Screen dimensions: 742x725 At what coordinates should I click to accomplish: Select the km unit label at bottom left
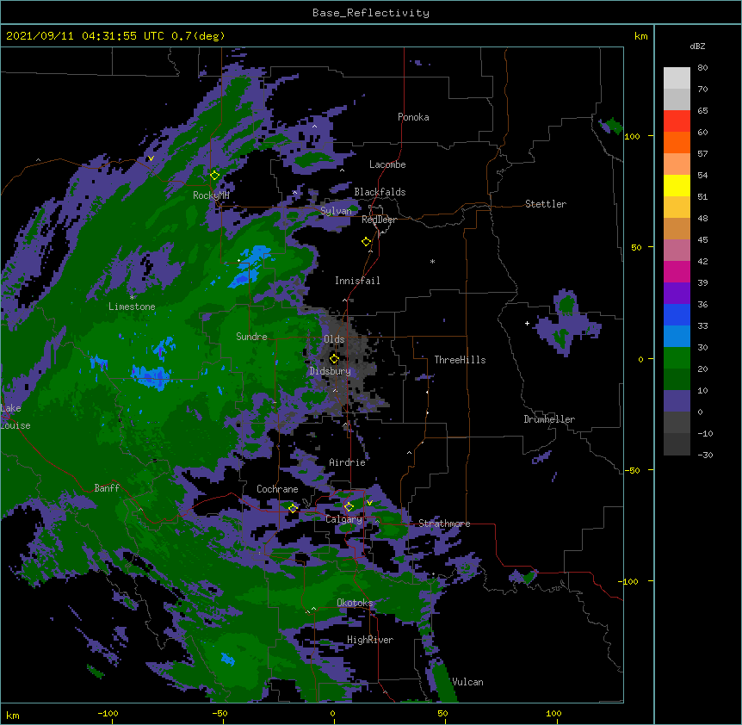pos(13,716)
